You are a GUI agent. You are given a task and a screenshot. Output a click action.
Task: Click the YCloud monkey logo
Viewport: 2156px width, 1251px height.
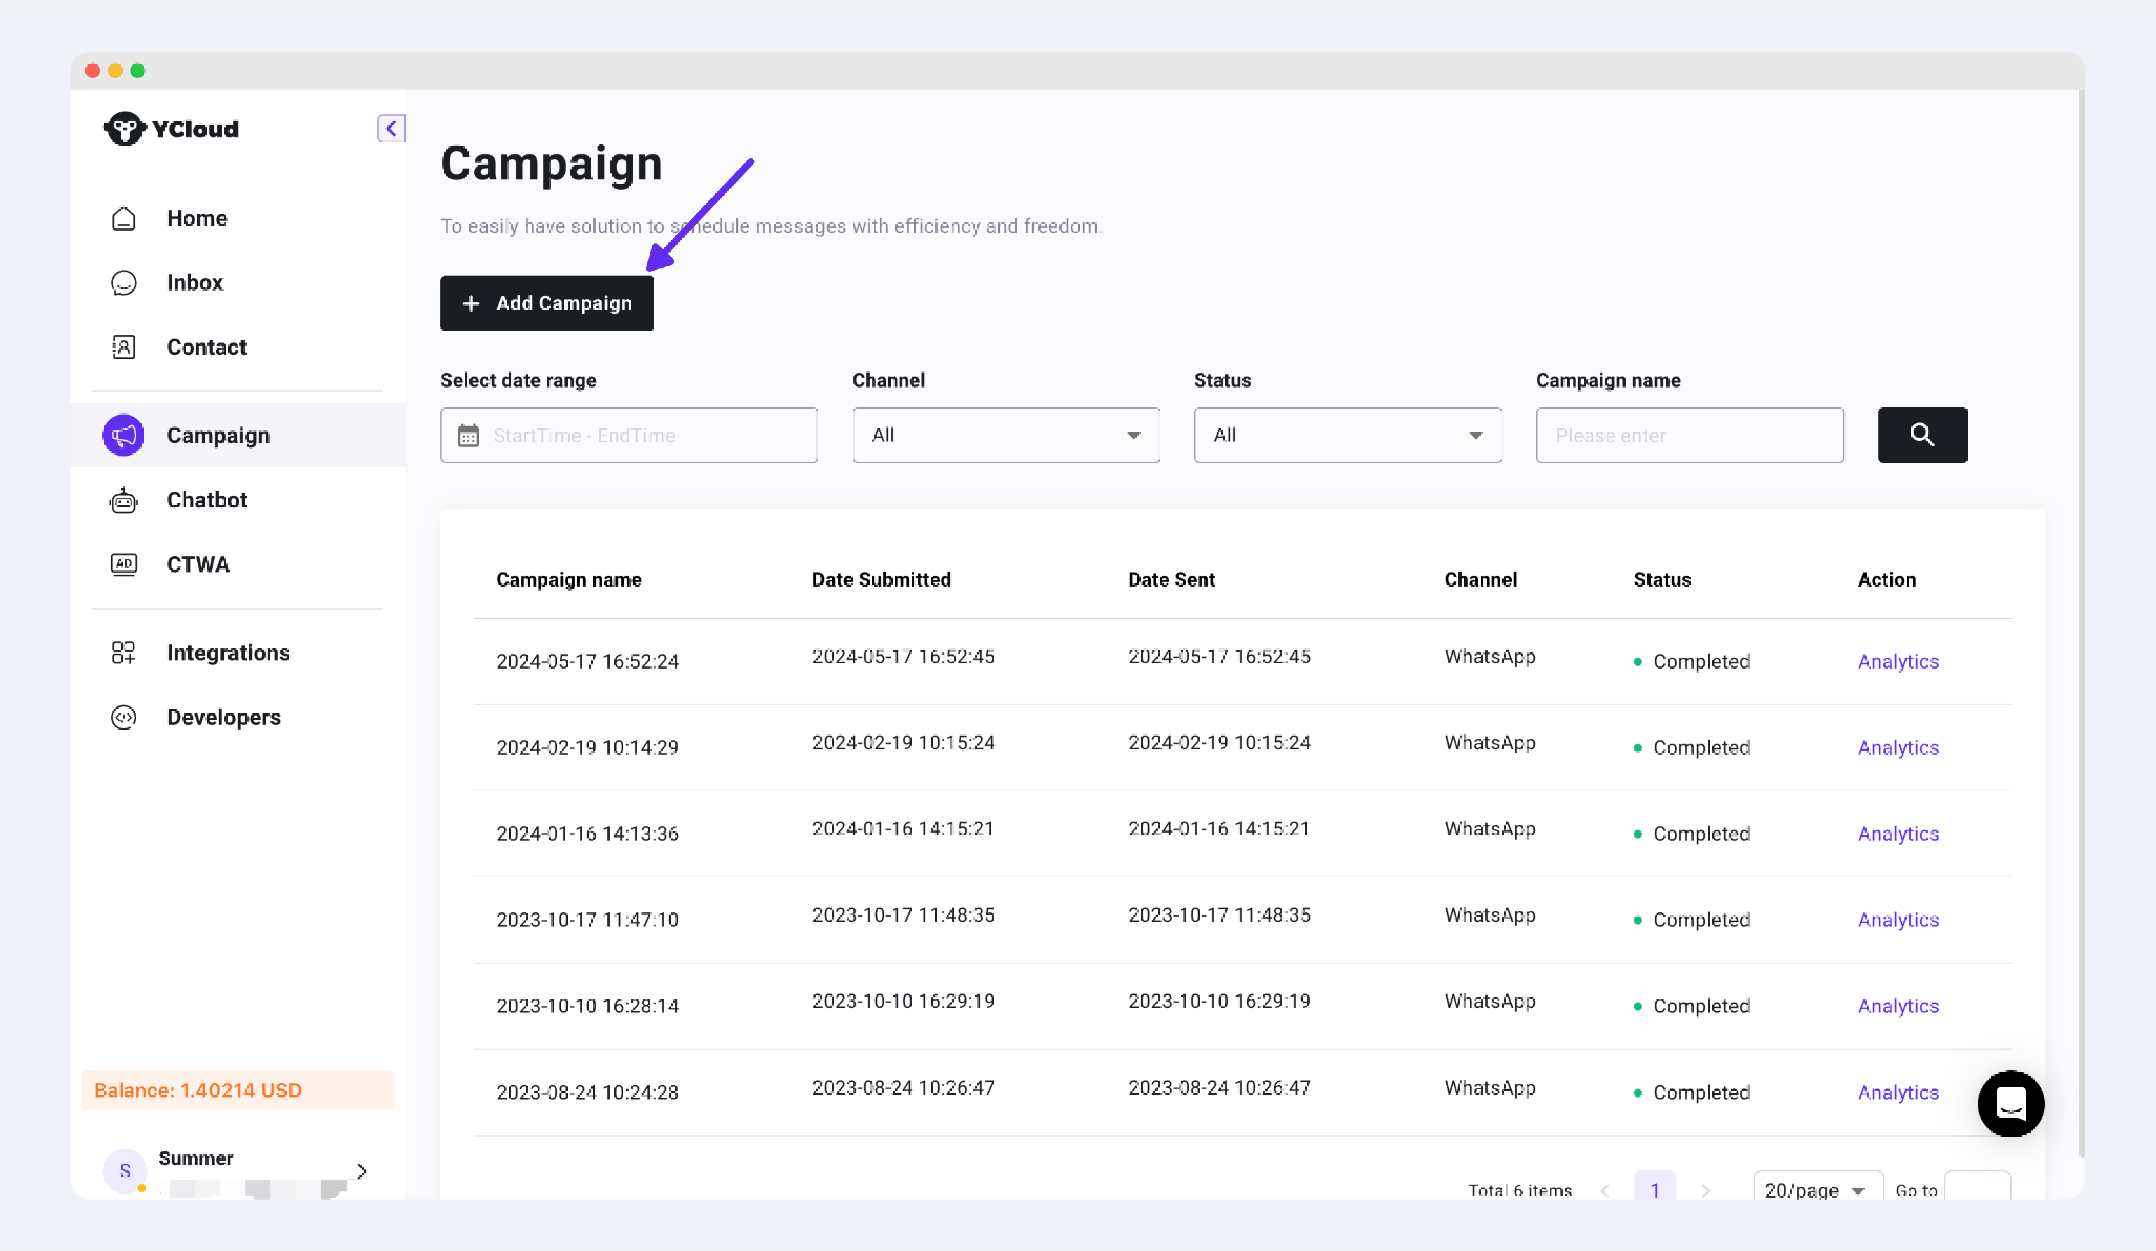pyautogui.click(x=124, y=128)
